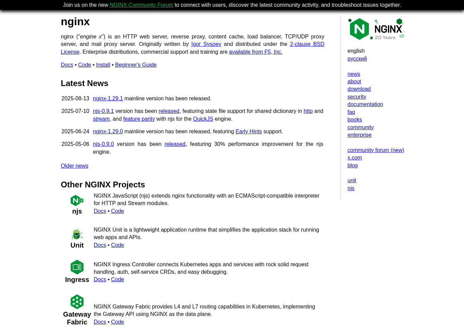Open the njs sidebar link
The width and height of the screenshot is (464, 336).
pyautogui.click(x=351, y=188)
